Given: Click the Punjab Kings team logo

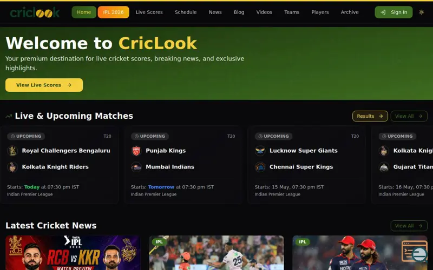Looking at the screenshot, I should (x=136, y=151).
